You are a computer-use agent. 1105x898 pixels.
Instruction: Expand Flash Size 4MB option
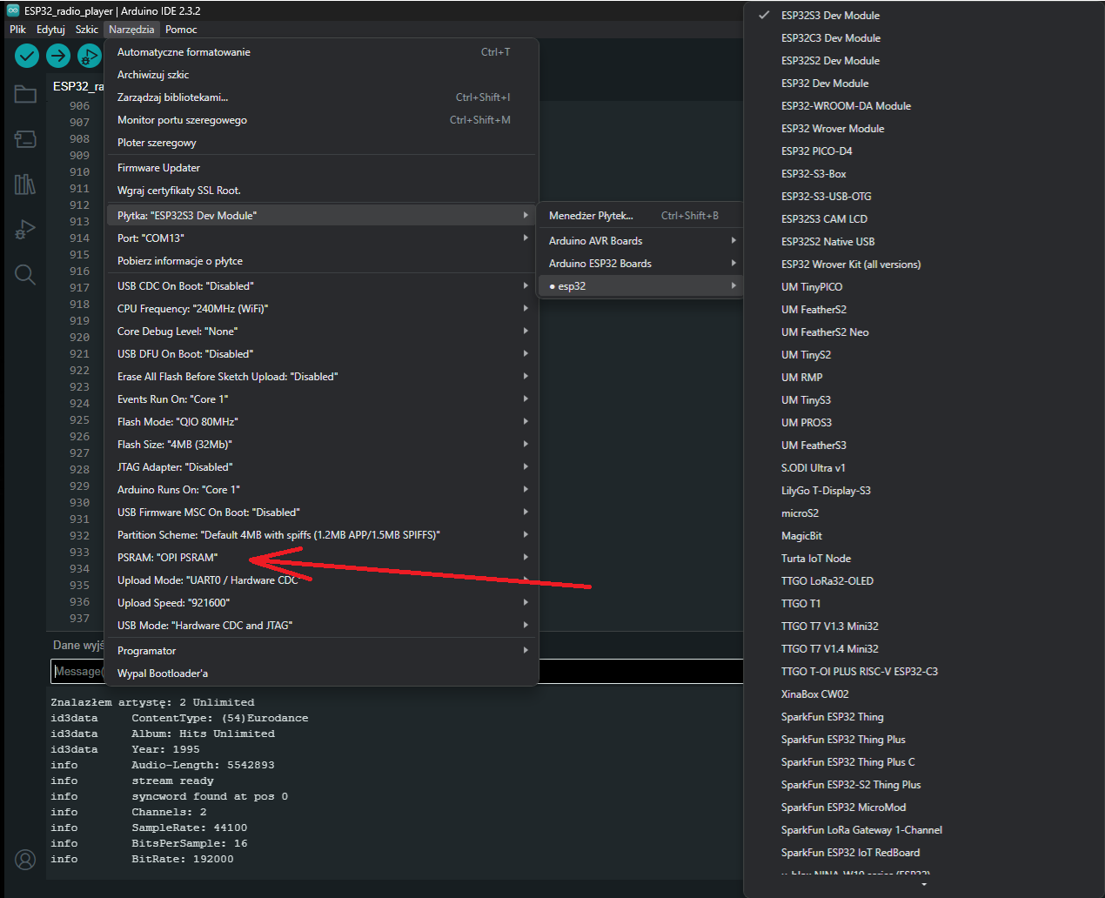pos(321,445)
